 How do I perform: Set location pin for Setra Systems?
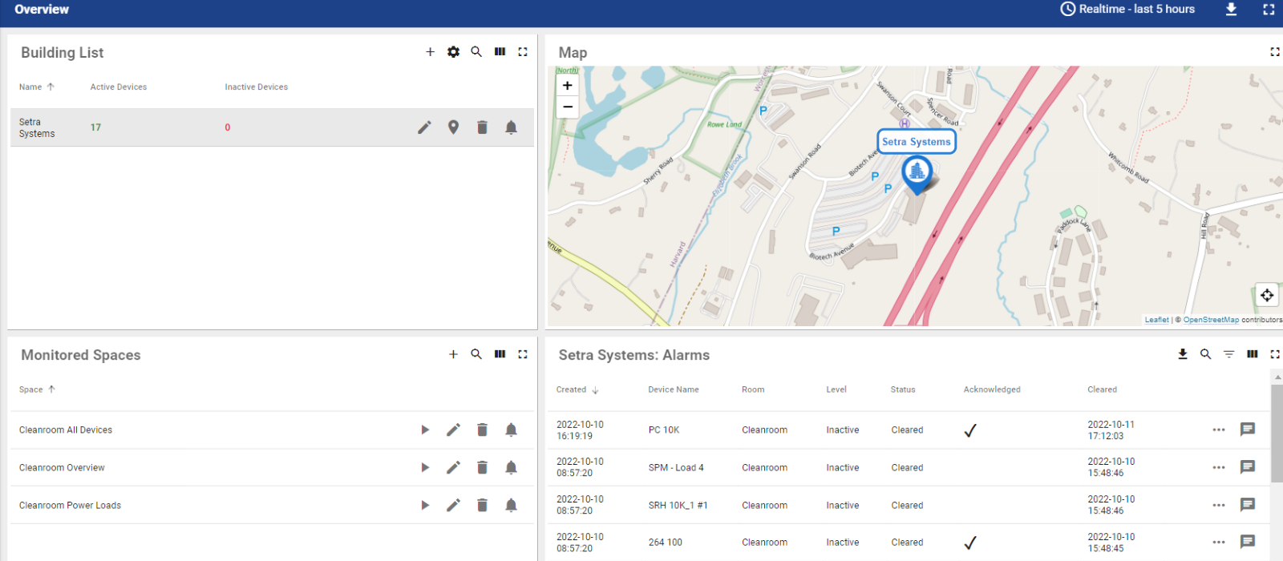pos(453,127)
